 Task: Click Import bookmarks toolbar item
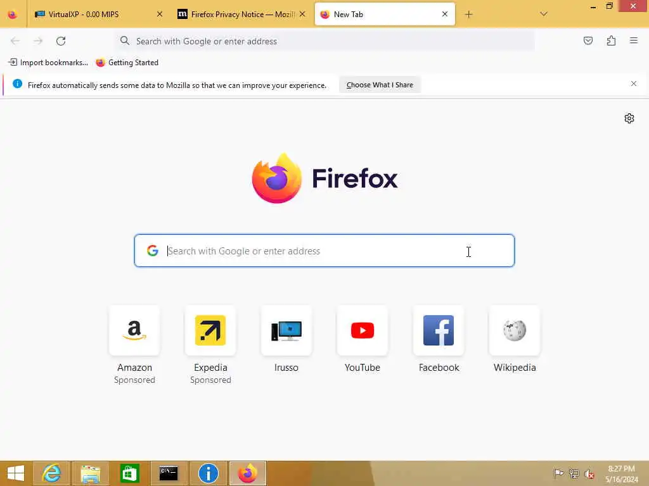pos(48,63)
